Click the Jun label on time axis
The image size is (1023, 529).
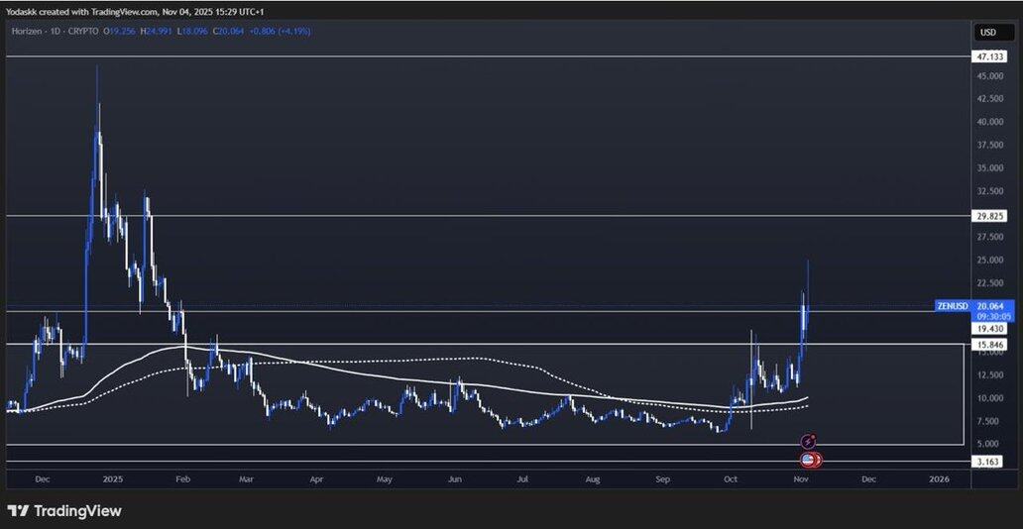tap(455, 478)
